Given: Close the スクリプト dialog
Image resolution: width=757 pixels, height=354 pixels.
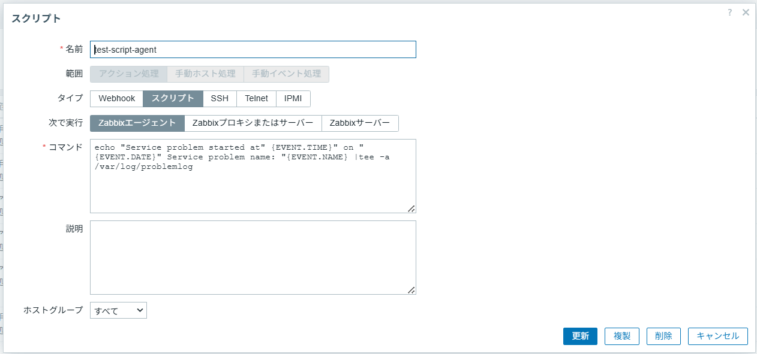Looking at the screenshot, I should (746, 13).
